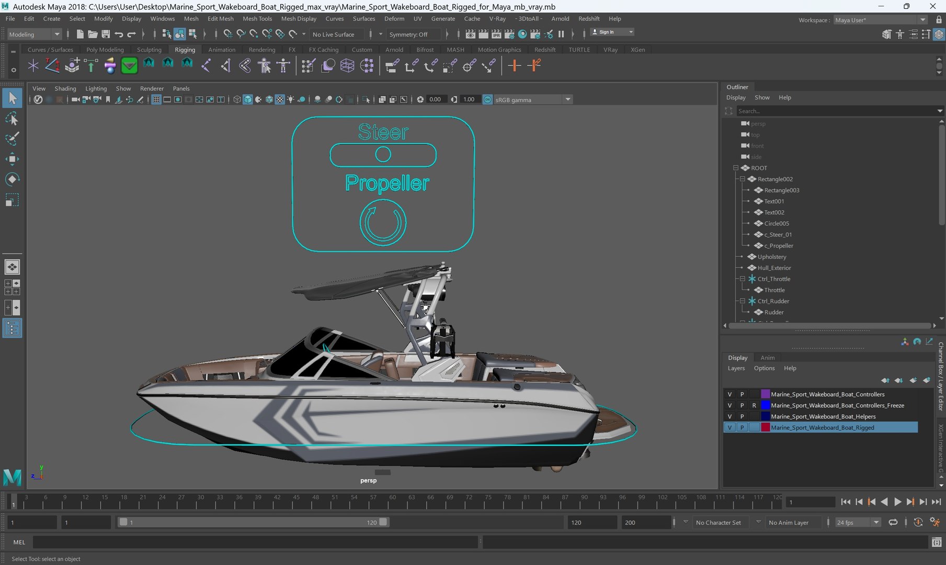
Task: Click the Create Locator shelf icon
Action: [x=33, y=65]
